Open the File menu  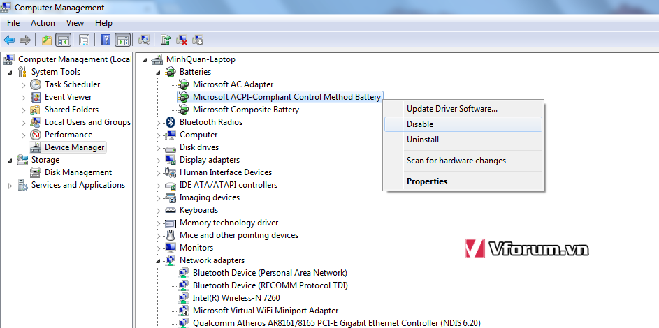click(13, 22)
